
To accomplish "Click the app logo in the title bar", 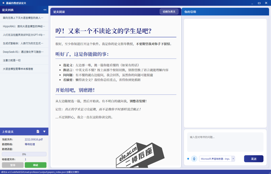I will point(3,3).
